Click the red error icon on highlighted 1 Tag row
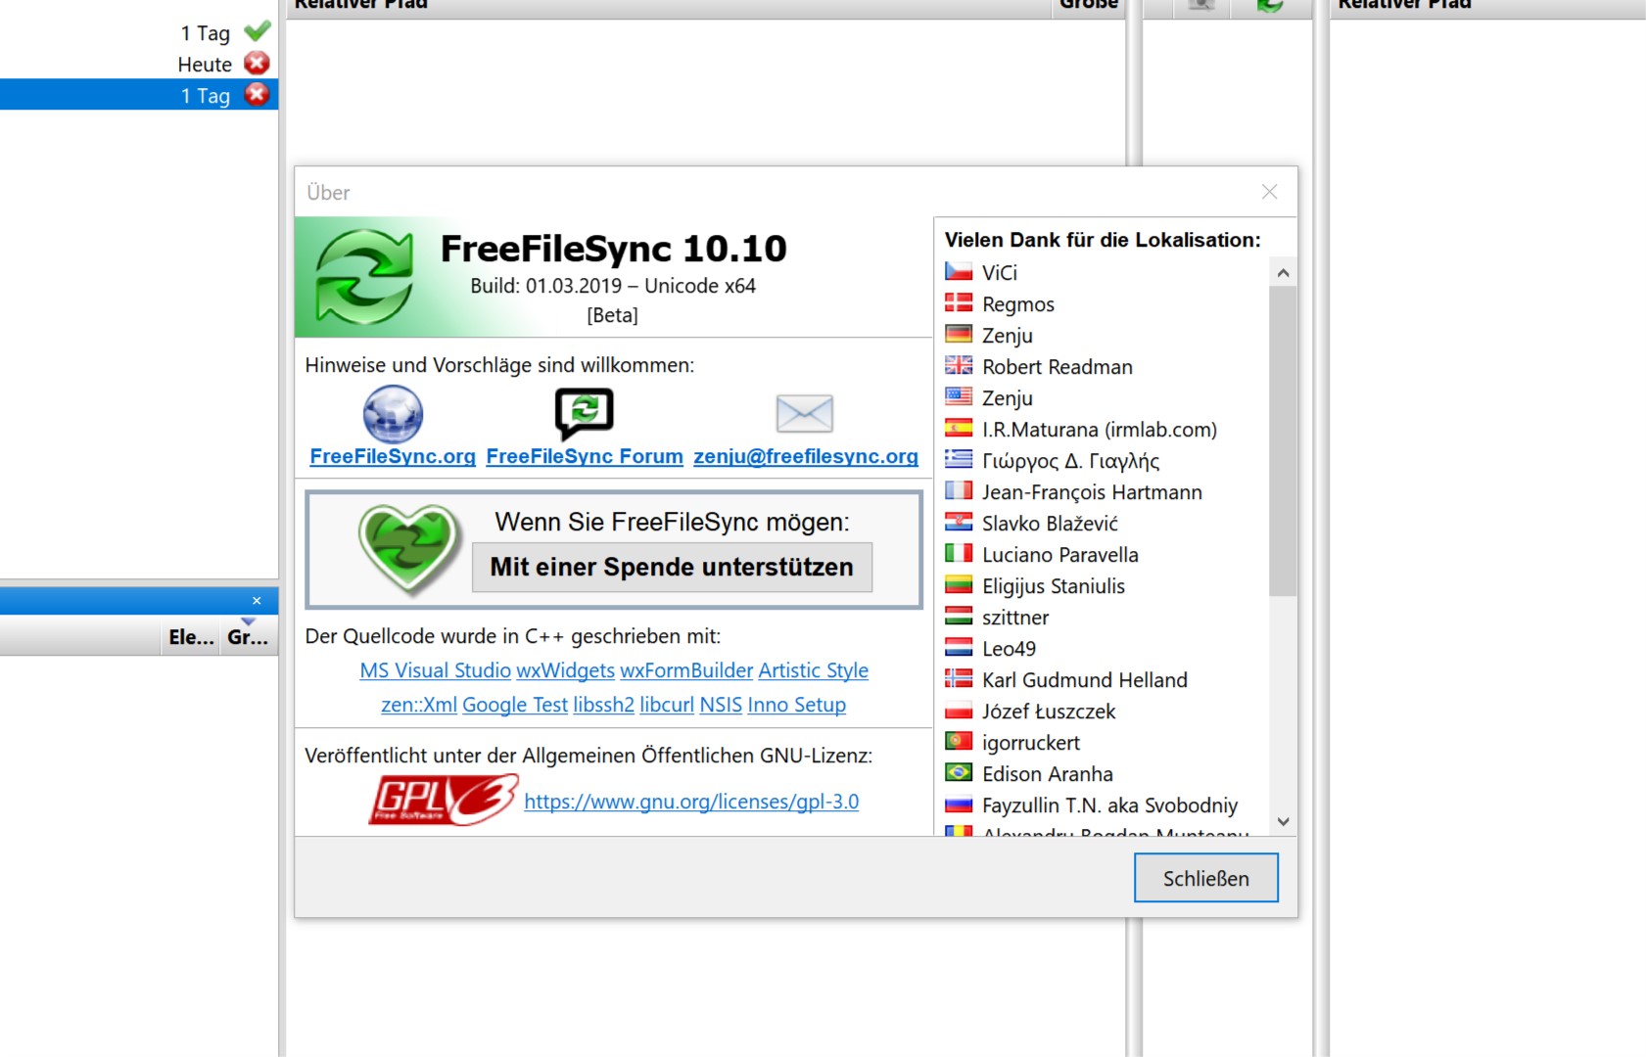The image size is (1646, 1057). [257, 95]
